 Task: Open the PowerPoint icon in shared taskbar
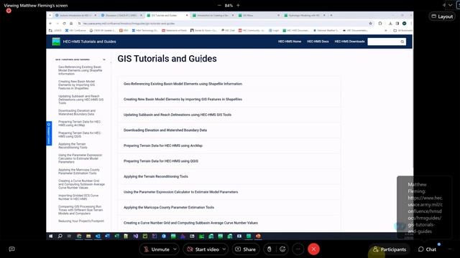click(258, 236)
